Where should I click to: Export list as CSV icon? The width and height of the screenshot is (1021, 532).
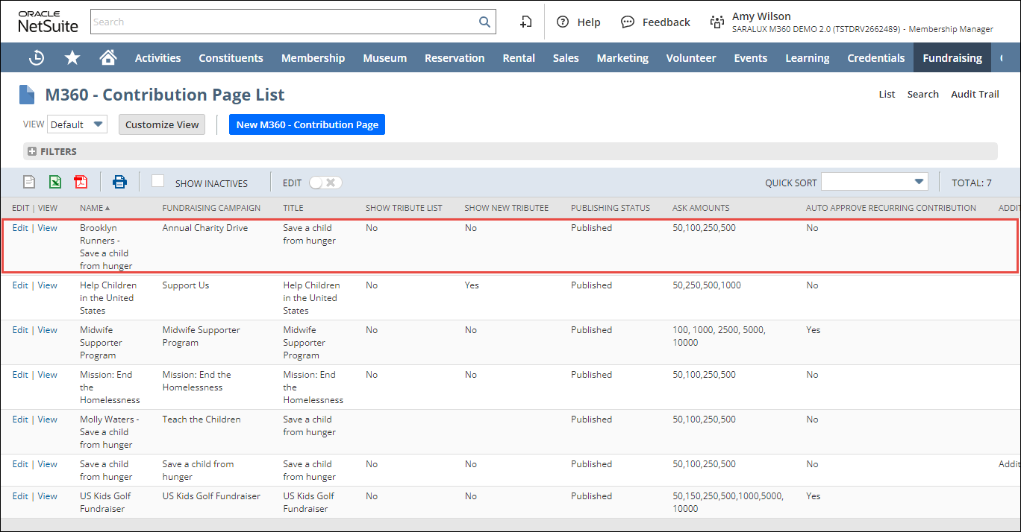click(x=29, y=182)
